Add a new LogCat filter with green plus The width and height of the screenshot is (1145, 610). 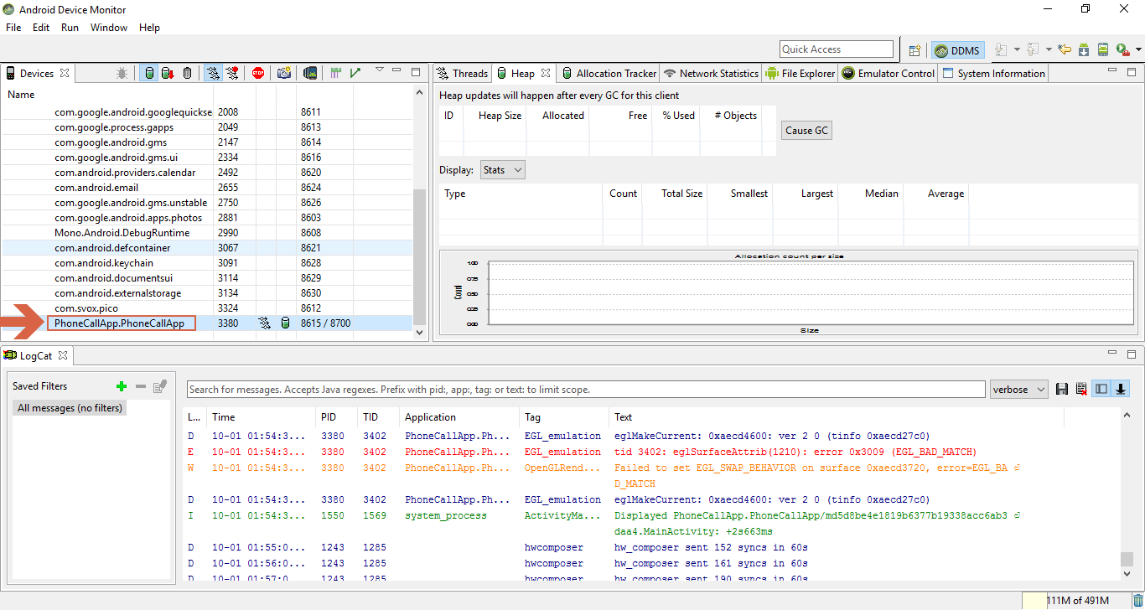(x=122, y=386)
